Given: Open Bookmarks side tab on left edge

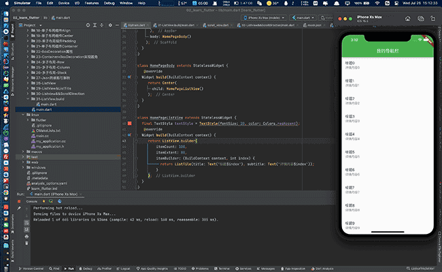Looking at the screenshot, I should tap(12, 225).
